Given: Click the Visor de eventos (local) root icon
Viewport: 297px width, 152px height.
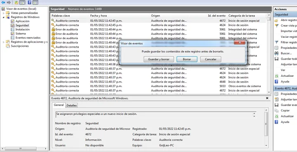Looking at the screenshot, I should pos(3,9).
